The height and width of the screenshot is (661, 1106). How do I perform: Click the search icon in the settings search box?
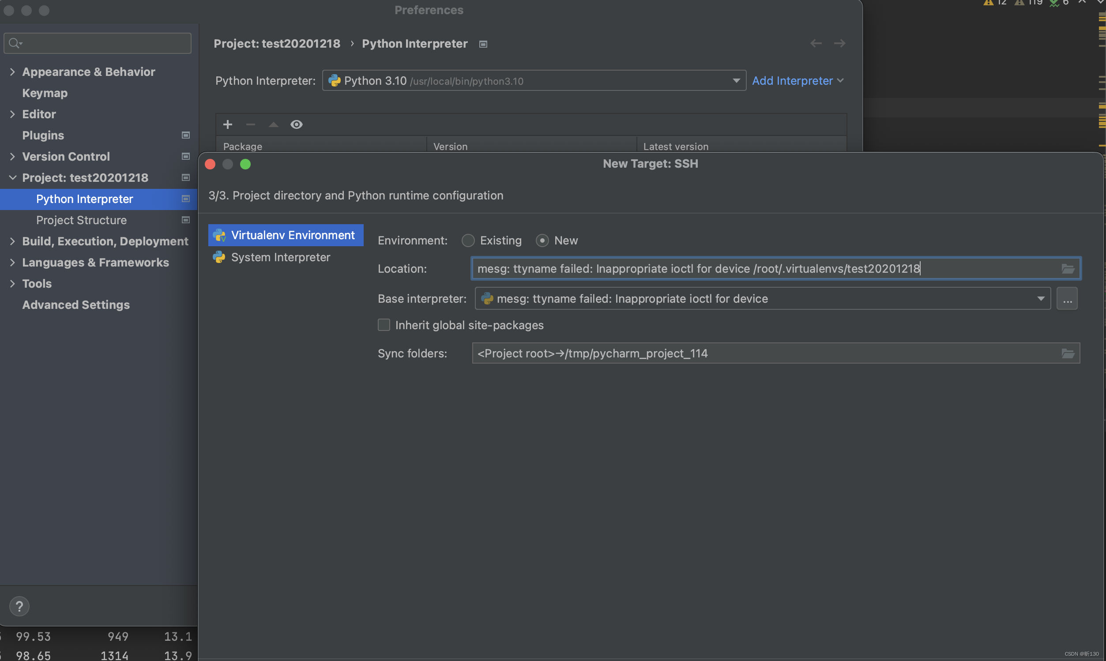point(14,43)
